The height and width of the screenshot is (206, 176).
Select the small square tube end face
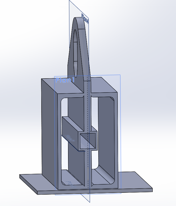click(88, 141)
